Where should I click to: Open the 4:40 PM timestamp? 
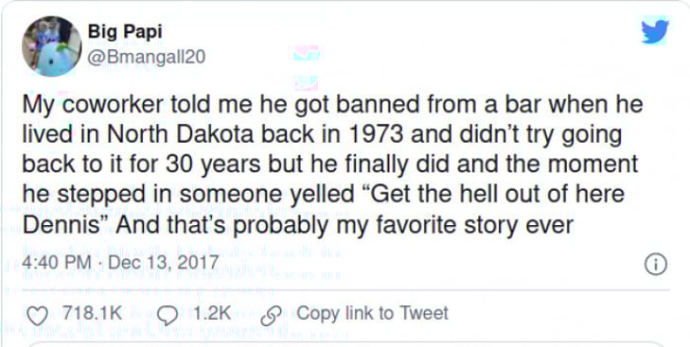57,263
